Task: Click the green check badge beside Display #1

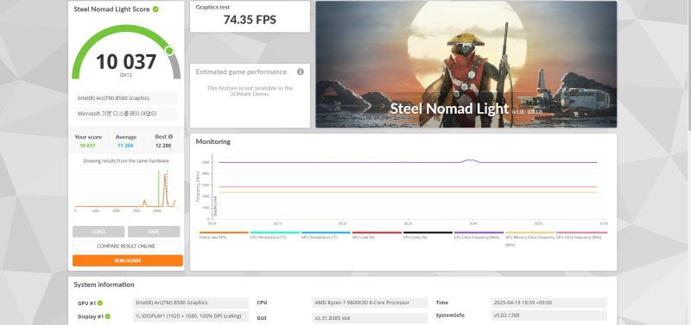Action: click(107, 316)
